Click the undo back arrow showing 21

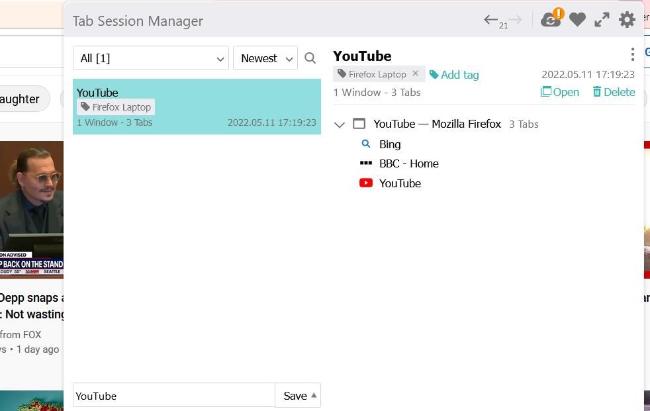(x=491, y=20)
